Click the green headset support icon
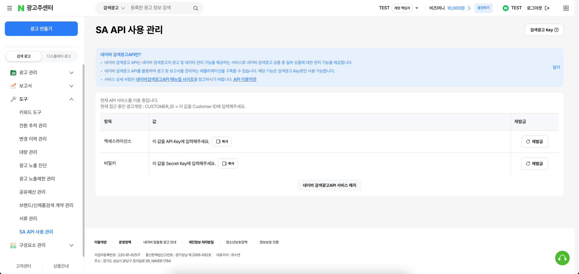Screen dimensions: 579x274 click(x=562, y=258)
